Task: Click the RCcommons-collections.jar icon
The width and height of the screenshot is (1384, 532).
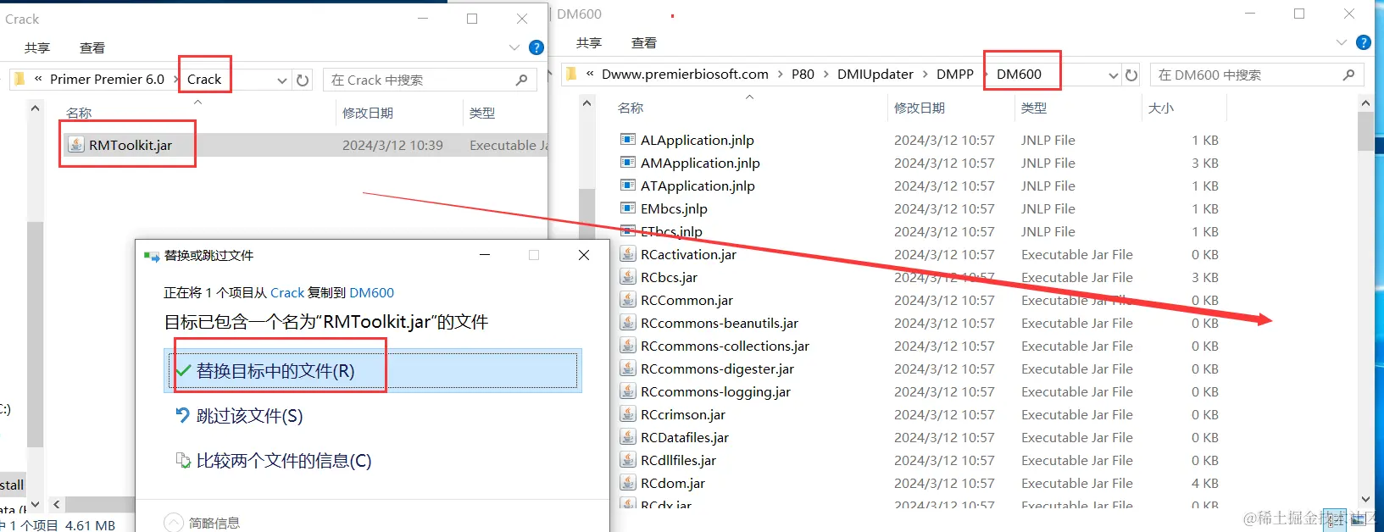Action: 628,346
